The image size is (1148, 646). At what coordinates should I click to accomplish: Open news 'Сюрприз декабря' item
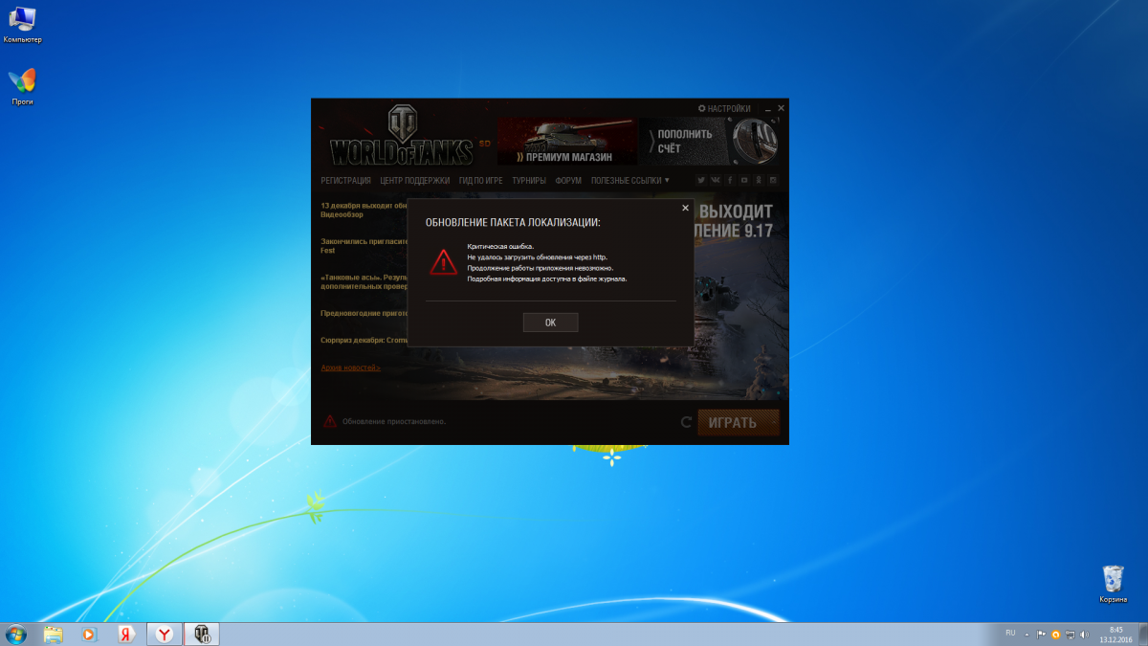pyautogui.click(x=364, y=340)
